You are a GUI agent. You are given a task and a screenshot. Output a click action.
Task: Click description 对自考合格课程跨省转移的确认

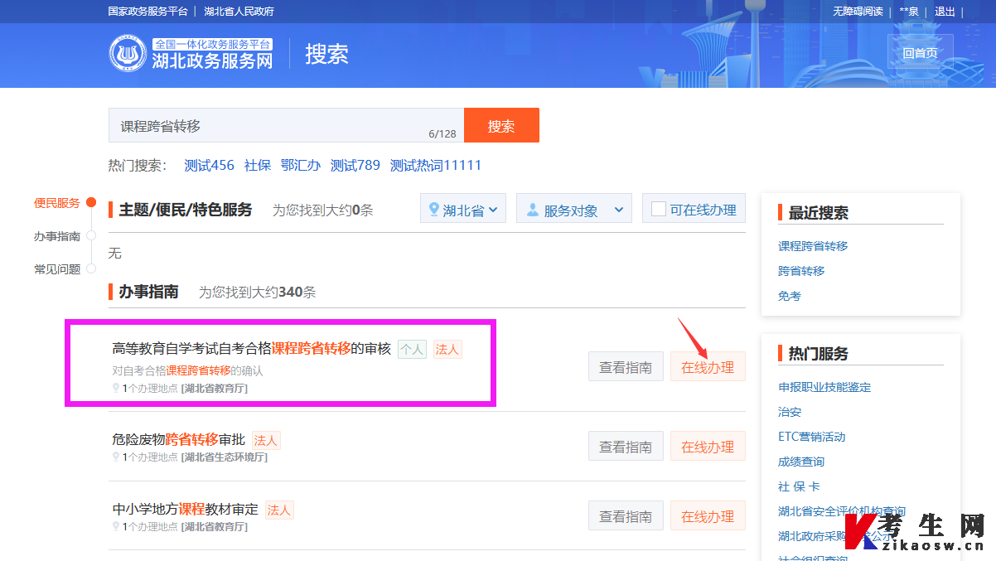click(187, 370)
